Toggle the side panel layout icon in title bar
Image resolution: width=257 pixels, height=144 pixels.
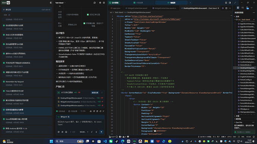click(230, 3)
